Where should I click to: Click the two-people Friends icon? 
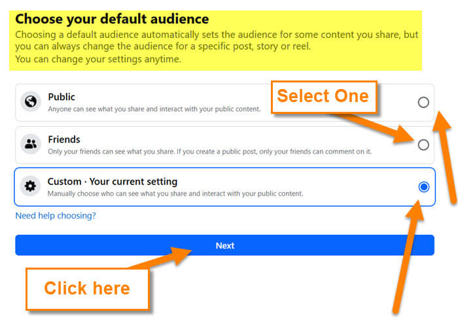(31, 144)
